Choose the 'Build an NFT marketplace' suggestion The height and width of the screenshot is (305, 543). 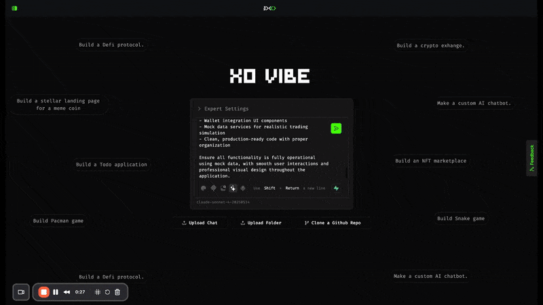430,161
